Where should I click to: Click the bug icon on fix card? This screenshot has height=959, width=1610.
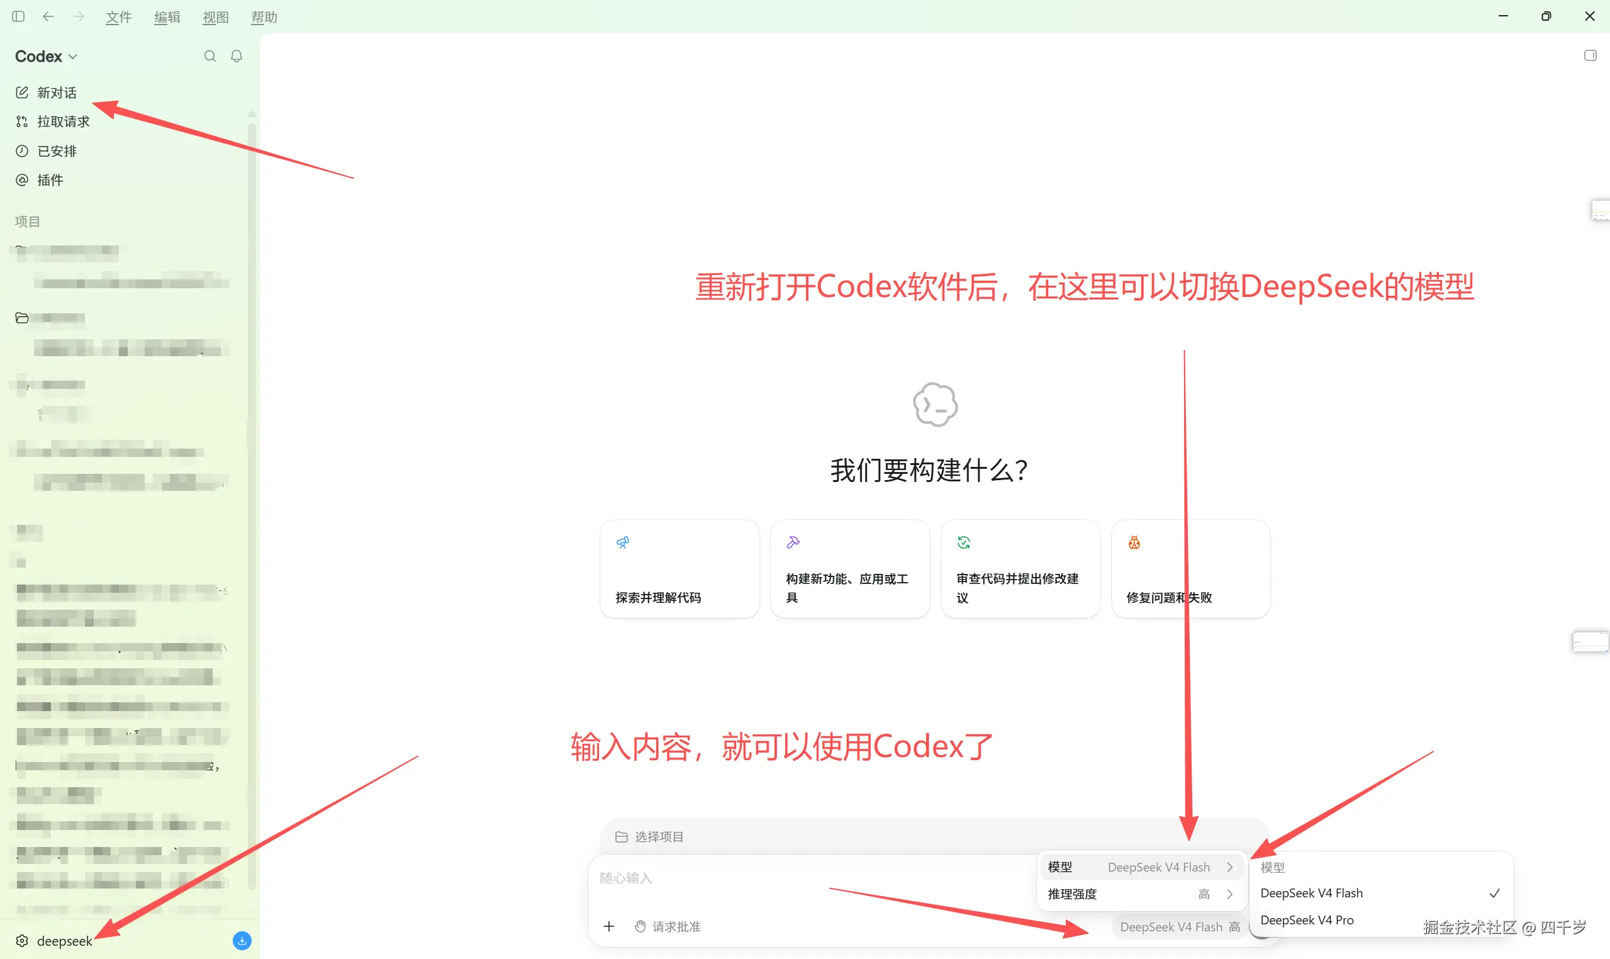(1134, 542)
